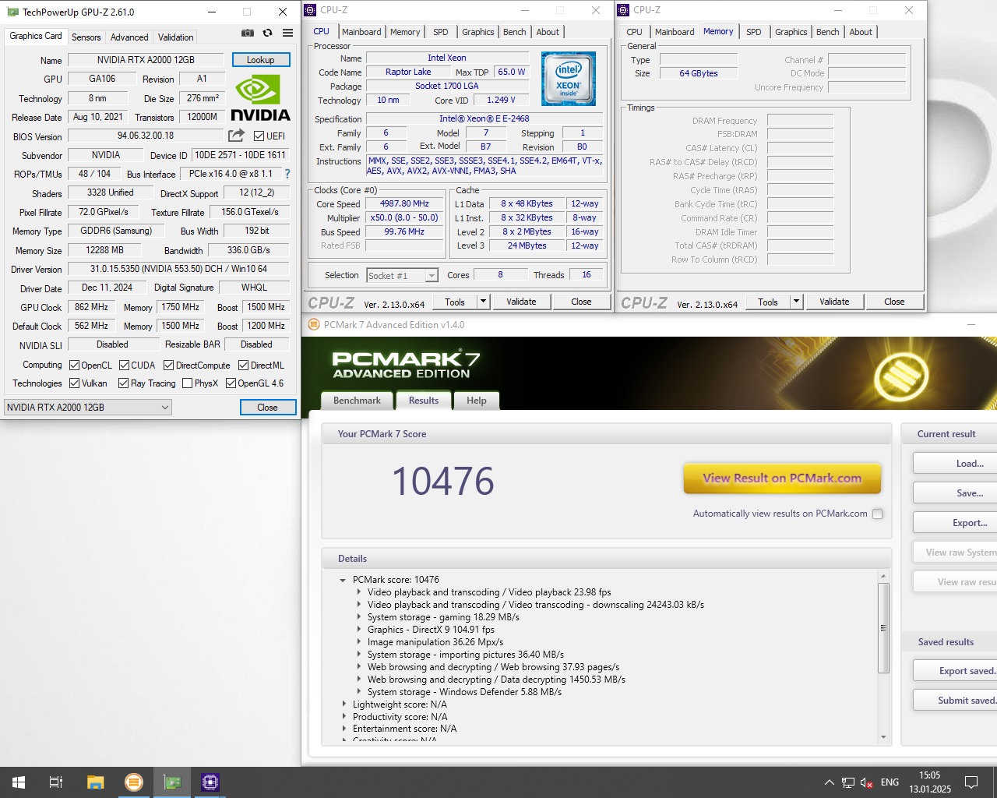997x798 pixels.
Task: Toggle the OpenGL 4.6 checkbox
Action: click(231, 383)
